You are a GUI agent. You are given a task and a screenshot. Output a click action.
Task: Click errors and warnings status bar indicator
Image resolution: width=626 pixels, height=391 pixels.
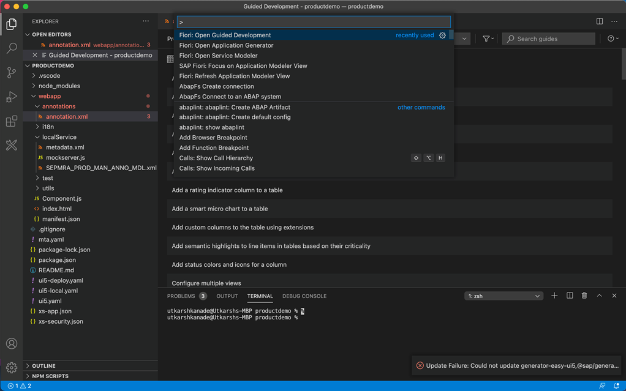(20, 386)
